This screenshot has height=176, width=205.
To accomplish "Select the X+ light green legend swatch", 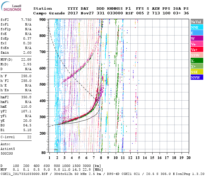I will coord(196,67).
